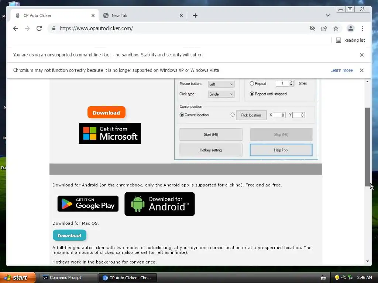378x283 pixels.
Task: Click the page scrollbar up arrow
Action: click(x=367, y=81)
